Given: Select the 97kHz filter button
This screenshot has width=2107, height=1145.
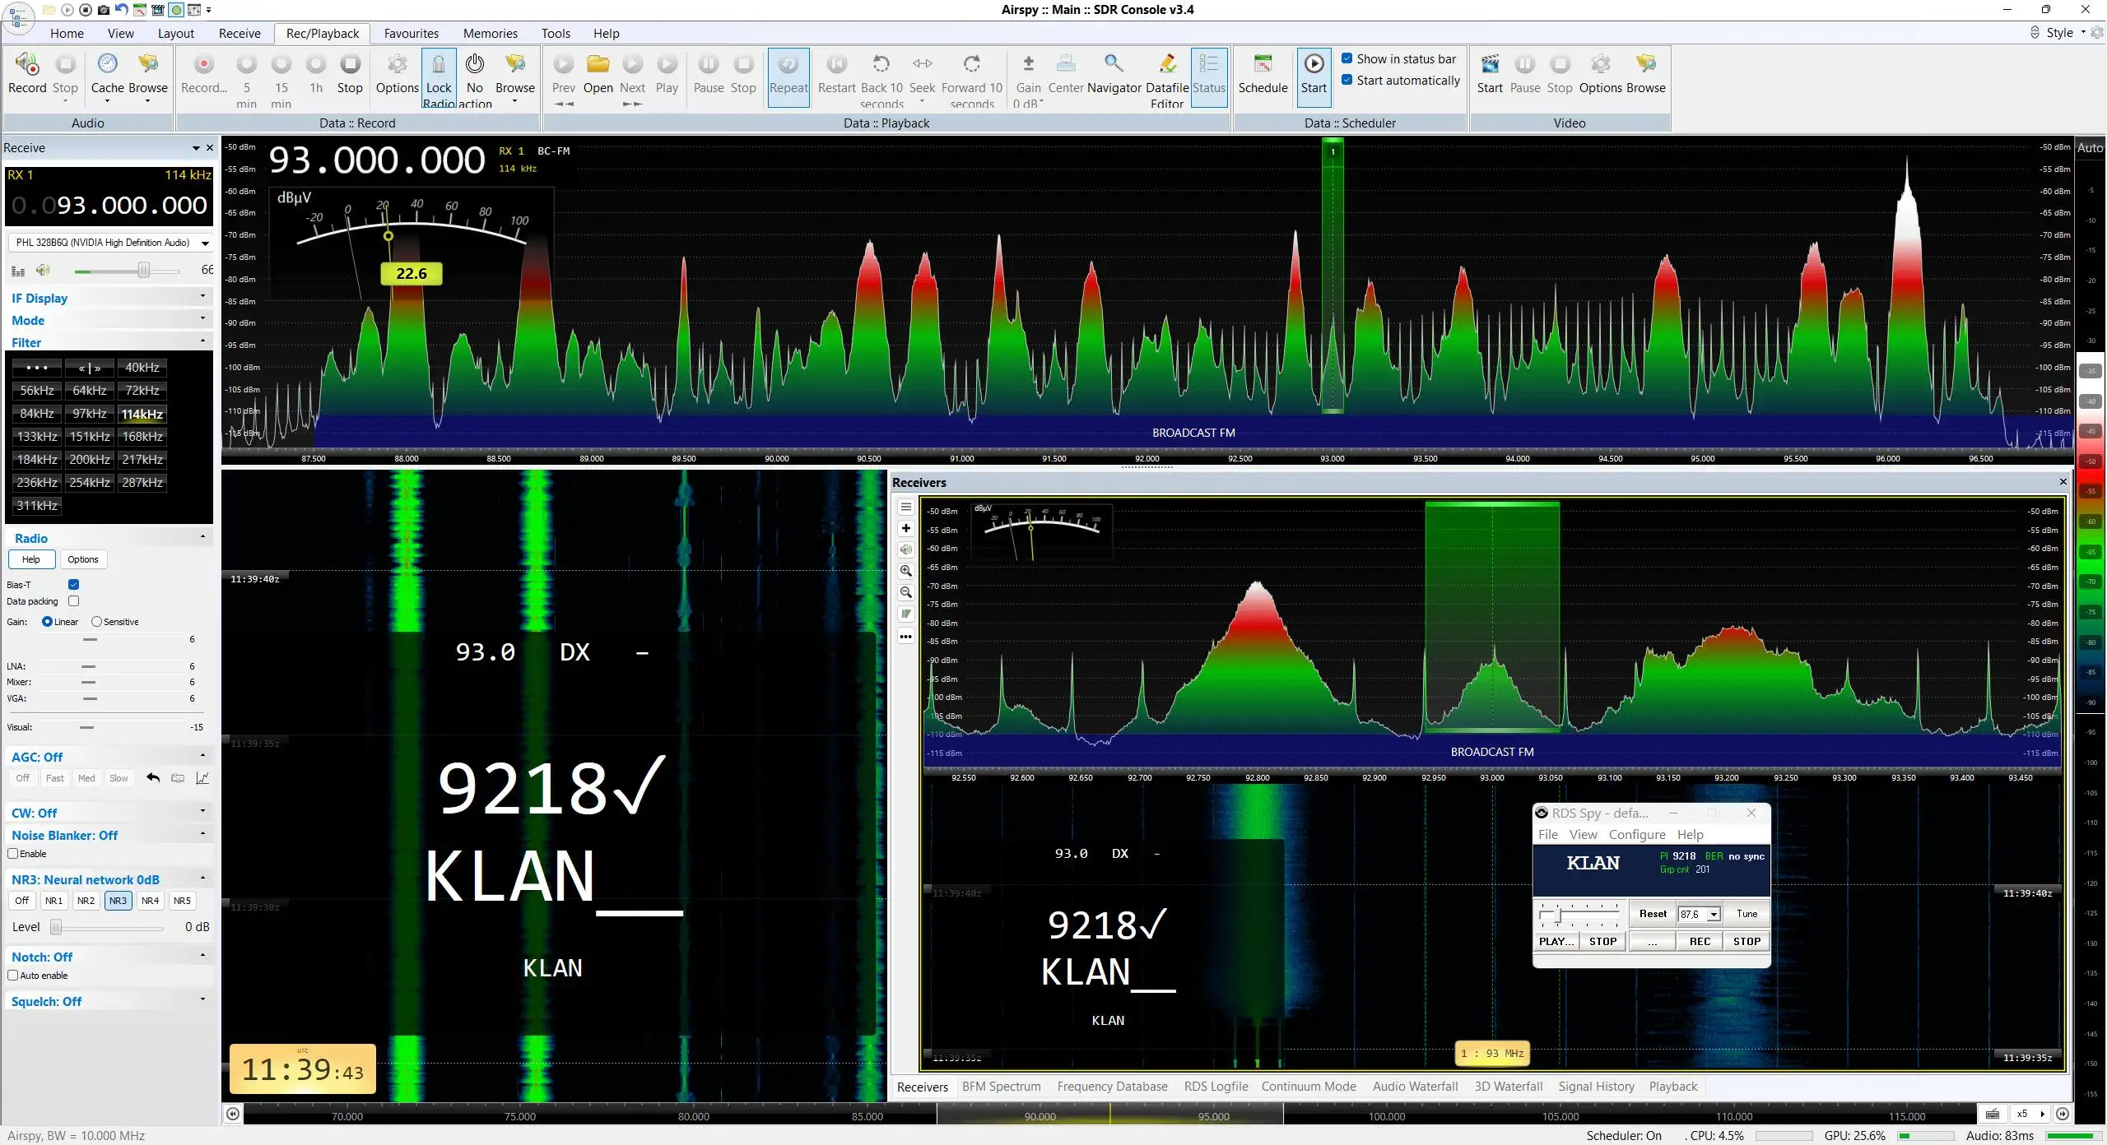Looking at the screenshot, I should tap(90, 414).
